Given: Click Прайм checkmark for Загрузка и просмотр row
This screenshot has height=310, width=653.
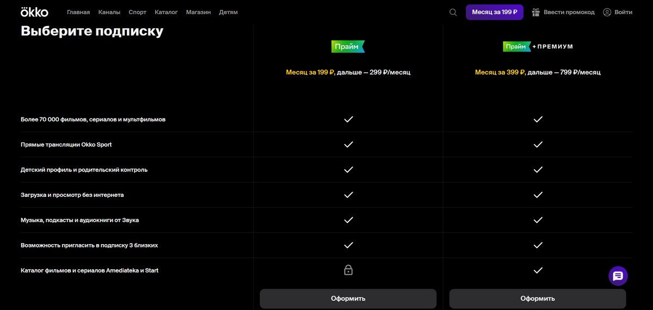Looking at the screenshot, I should [348, 195].
